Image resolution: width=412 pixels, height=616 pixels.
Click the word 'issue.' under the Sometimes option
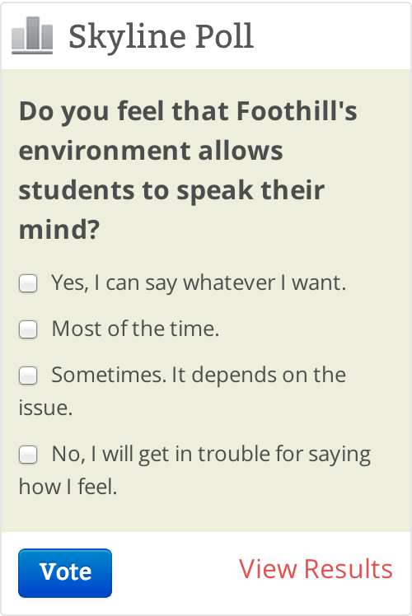click(x=45, y=408)
